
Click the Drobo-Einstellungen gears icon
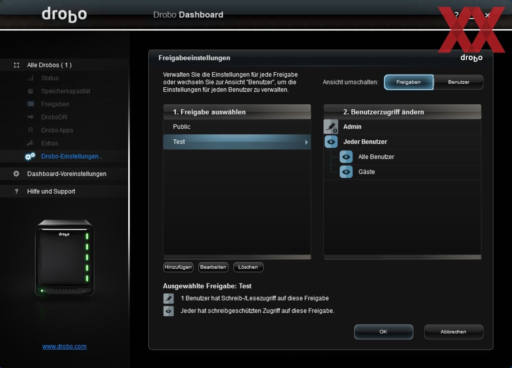30,156
